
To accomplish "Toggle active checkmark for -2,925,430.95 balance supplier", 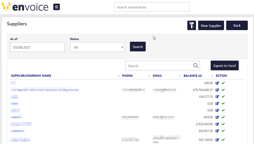I will [x=223, y=124].
